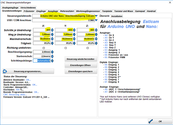This screenshot has width=173, height=125.
Task: Increase X Schritte je Umdrehung with up arrow
Action: [52, 29]
